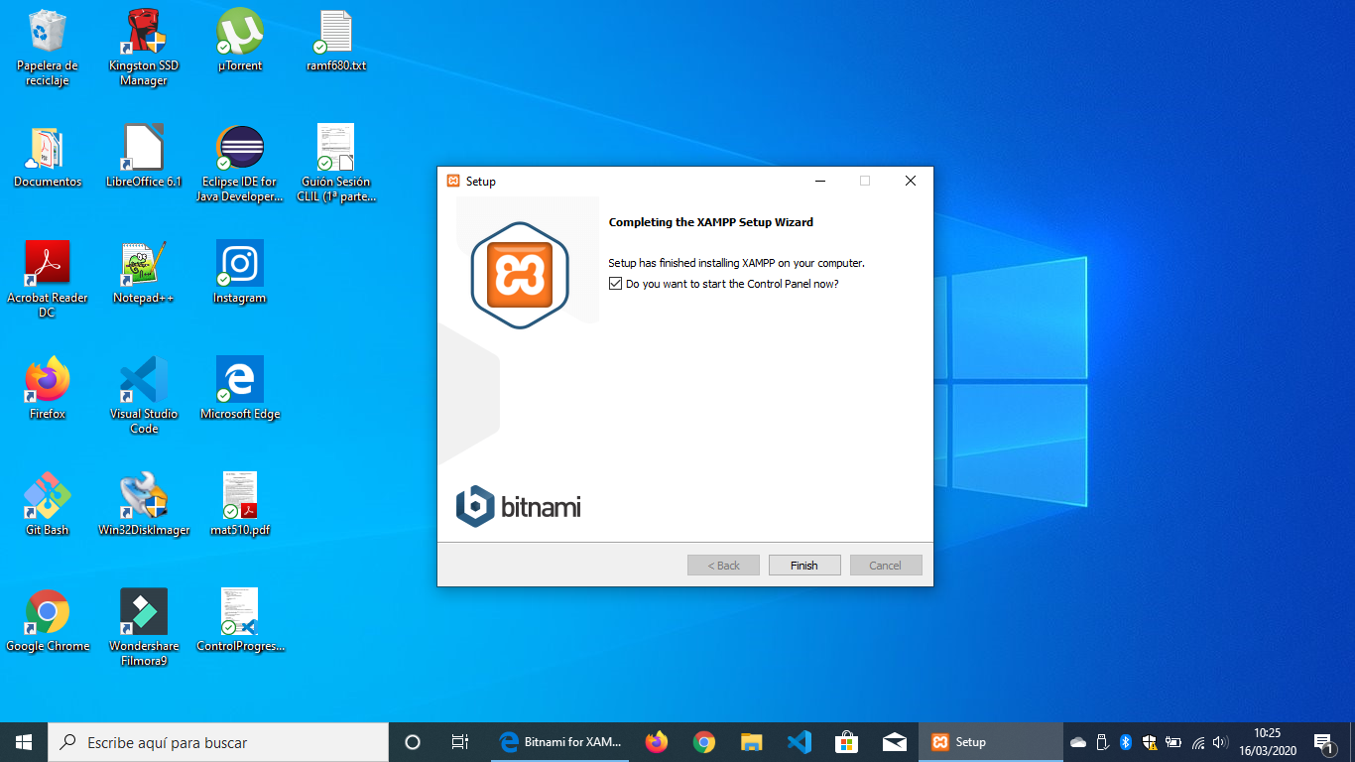Screen dimensions: 1355x762
Task: Select the Microsoft Edge desktop icon
Action: 240,389
